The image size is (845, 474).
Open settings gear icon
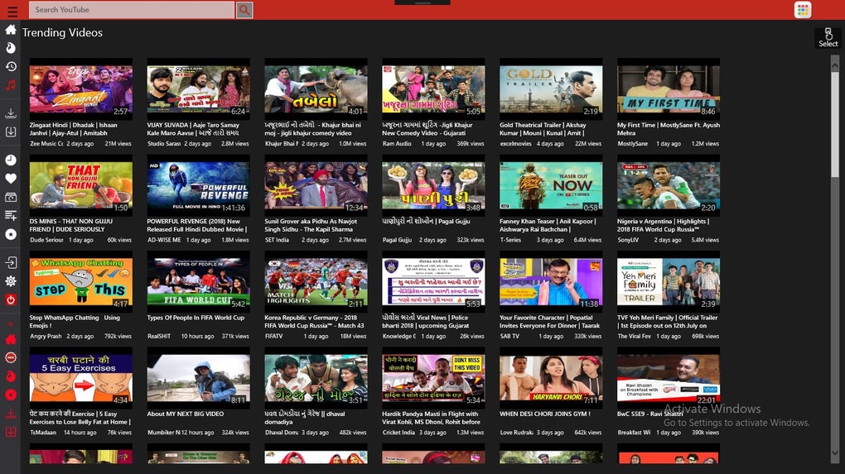[11, 281]
